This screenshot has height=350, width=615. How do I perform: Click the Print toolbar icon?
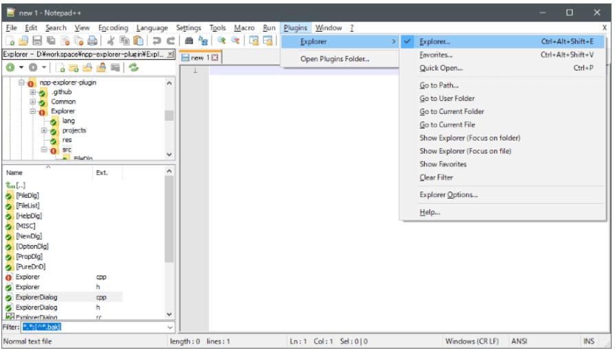tap(92, 41)
